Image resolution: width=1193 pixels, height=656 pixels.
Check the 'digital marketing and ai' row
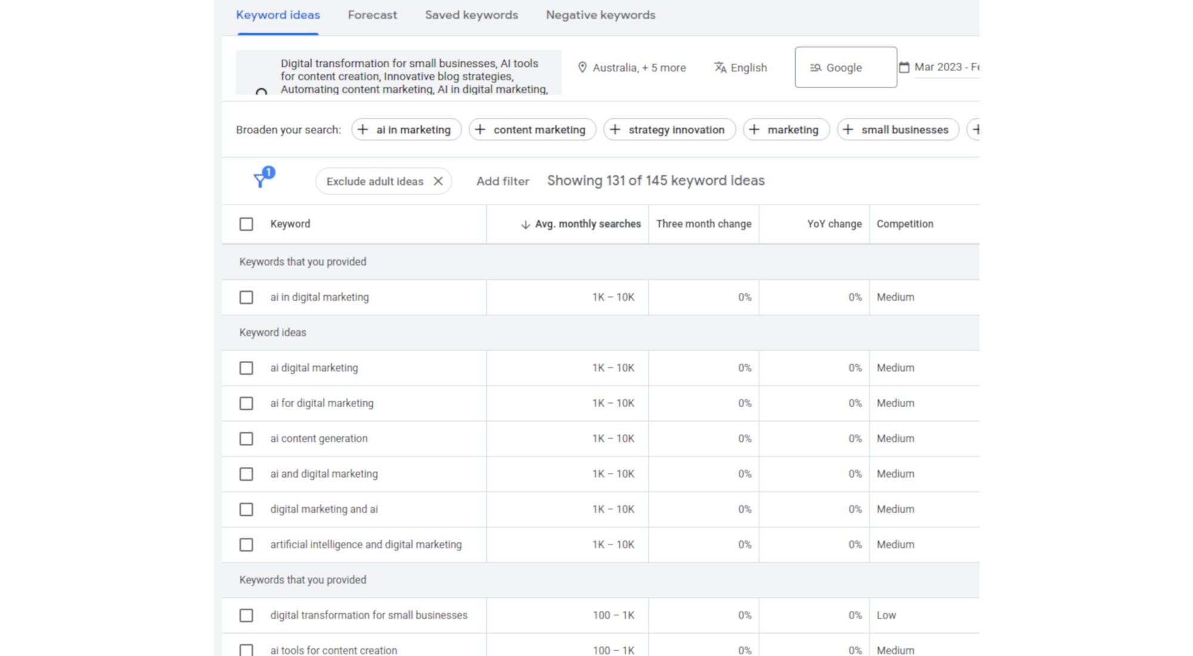tap(246, 509)
